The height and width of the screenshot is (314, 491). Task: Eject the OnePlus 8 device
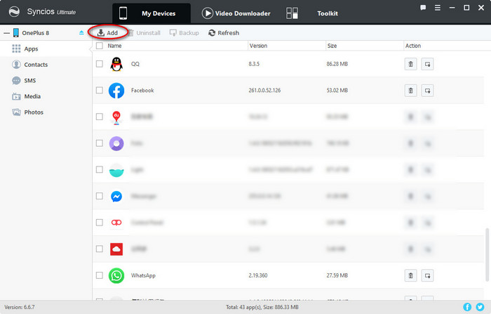coord(81,32)
